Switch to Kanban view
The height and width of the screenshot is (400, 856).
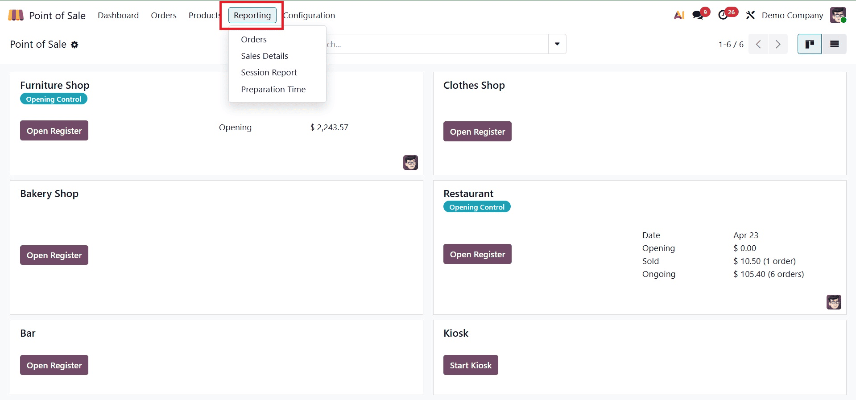810,44
